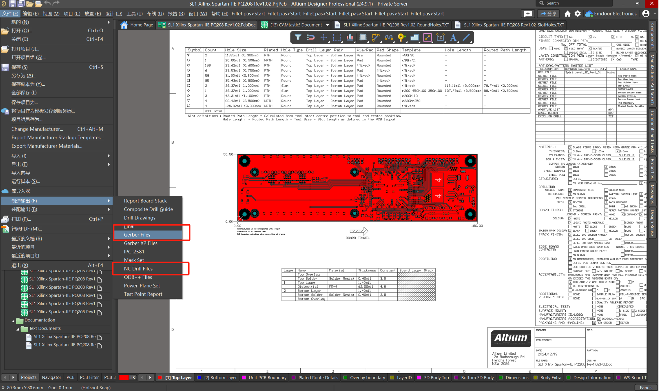Open the document tabs dropdown arrow
Image resolution: width=659 pixels, height=391 pixels.
tap(327, 25)
